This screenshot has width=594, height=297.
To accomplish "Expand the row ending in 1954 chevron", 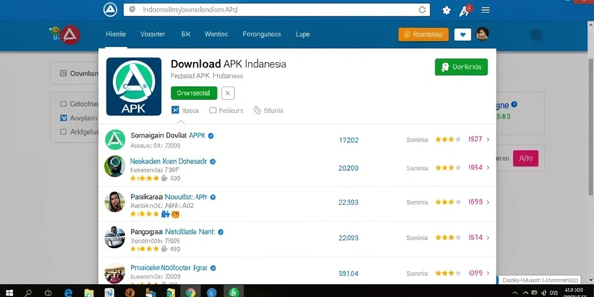I will point(488,168).
